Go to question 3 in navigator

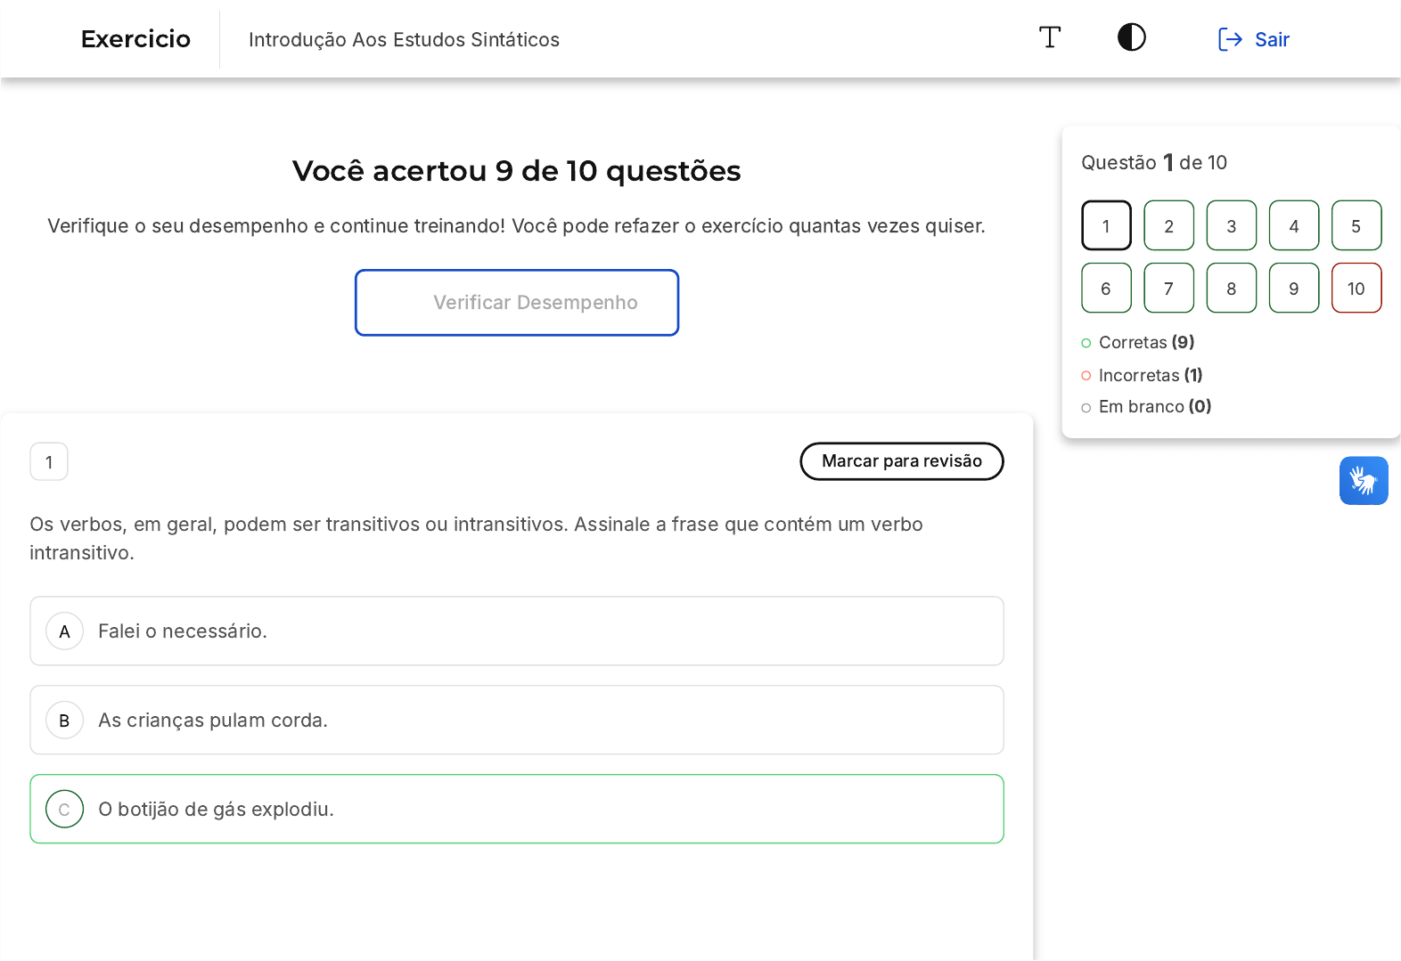point(1231,226)
